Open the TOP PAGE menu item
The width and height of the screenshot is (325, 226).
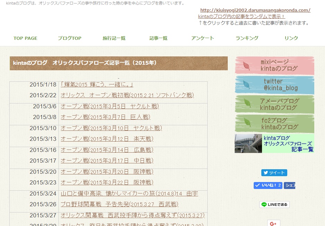(25, 38)
